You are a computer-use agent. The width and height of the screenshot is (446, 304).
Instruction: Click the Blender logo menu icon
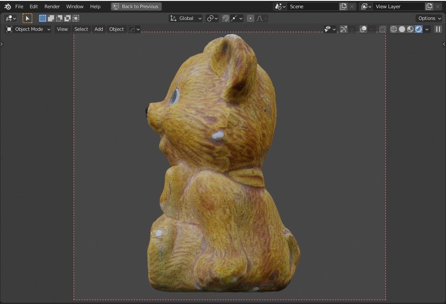8,7
